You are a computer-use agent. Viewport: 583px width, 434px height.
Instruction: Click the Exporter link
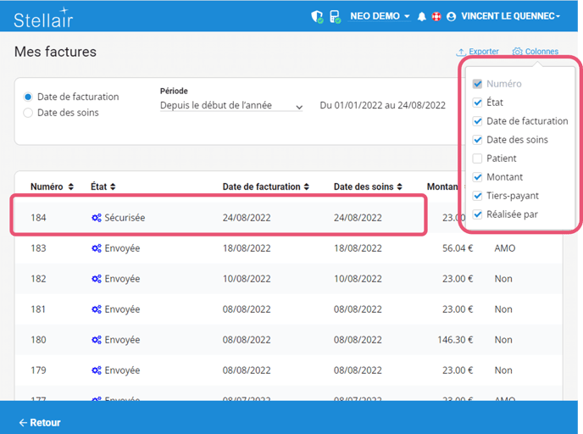(478, 52)
